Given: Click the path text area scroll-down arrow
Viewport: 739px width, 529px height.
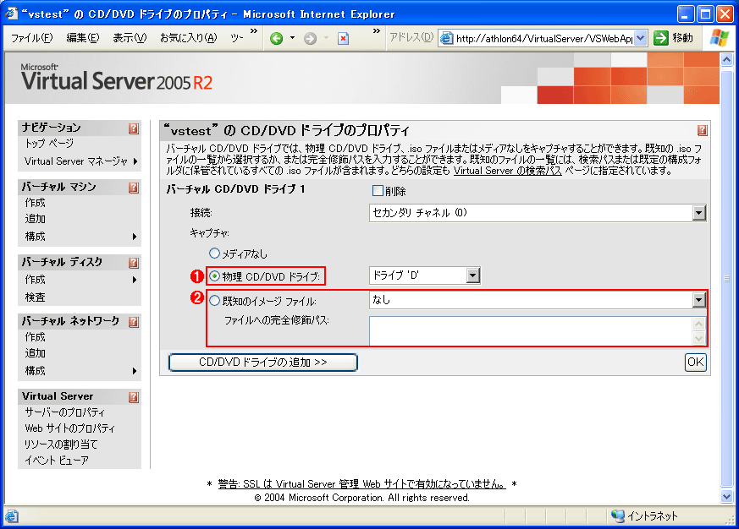Looking at the screenshot, I should [699, 338].
